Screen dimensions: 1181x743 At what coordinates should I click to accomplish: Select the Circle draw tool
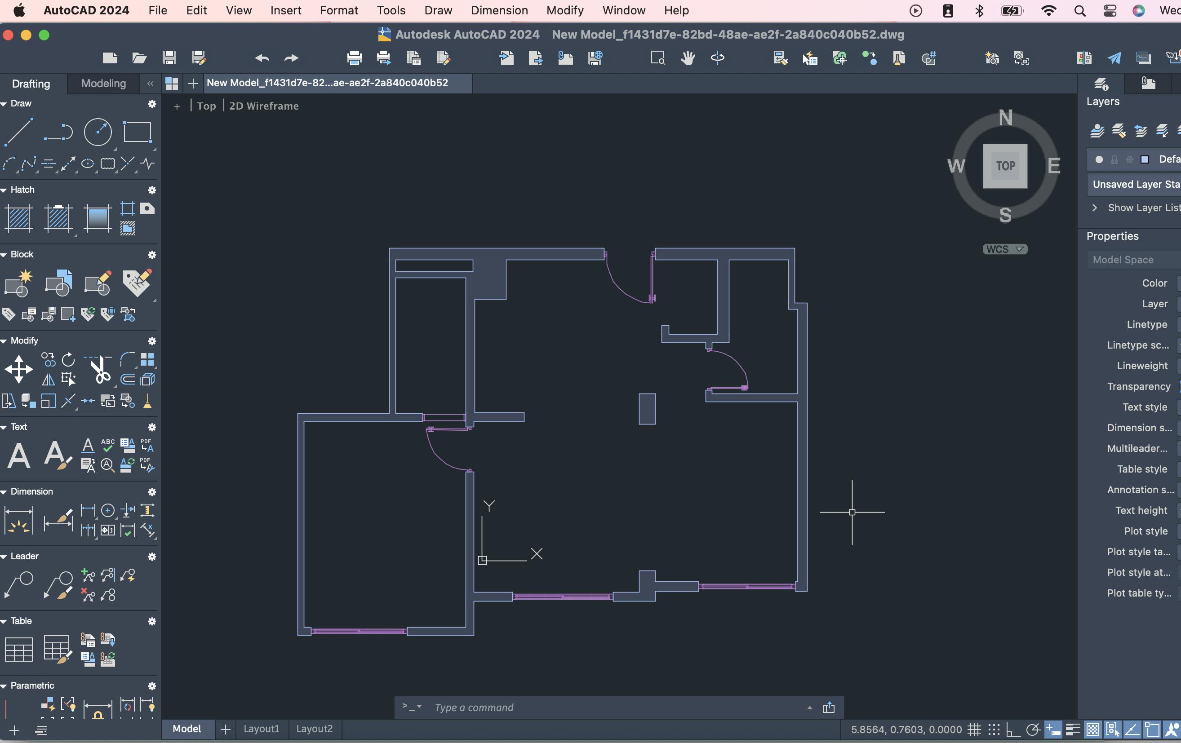(98, 132)
